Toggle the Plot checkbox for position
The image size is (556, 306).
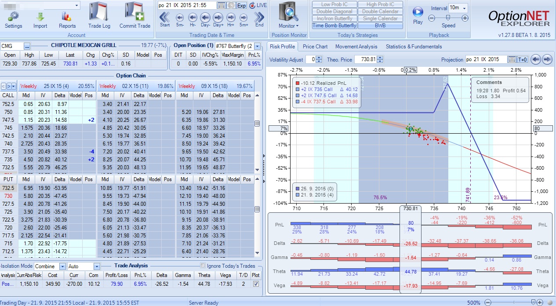pos(256,284)
